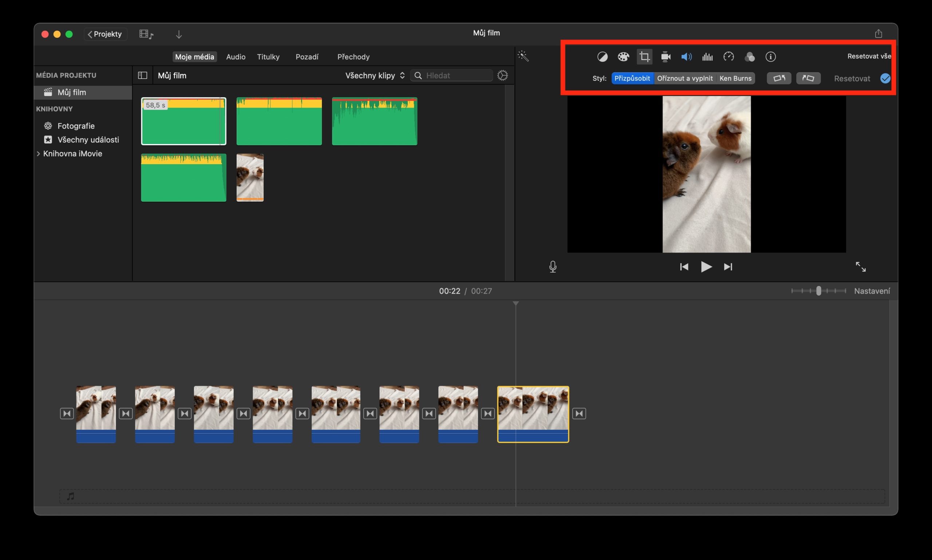Open the Všechny klipy filter dropdown
The height and width of the screenshot is (560, 932).
[x=374, y=75]
